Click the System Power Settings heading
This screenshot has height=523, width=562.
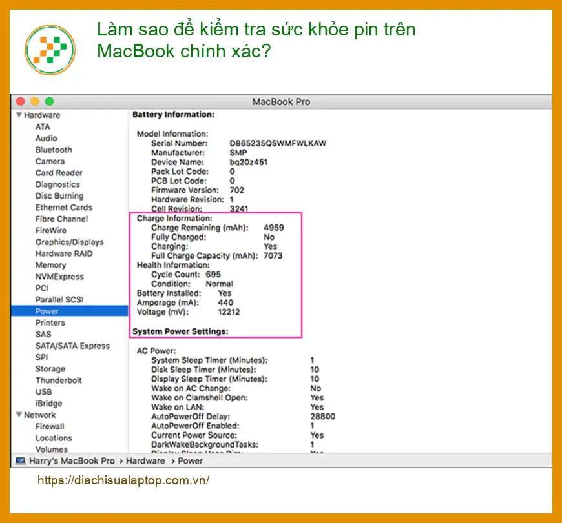180,331
